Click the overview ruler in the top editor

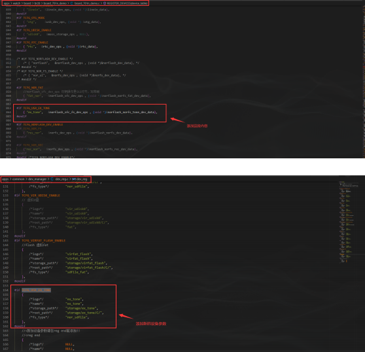pos(364,82)
